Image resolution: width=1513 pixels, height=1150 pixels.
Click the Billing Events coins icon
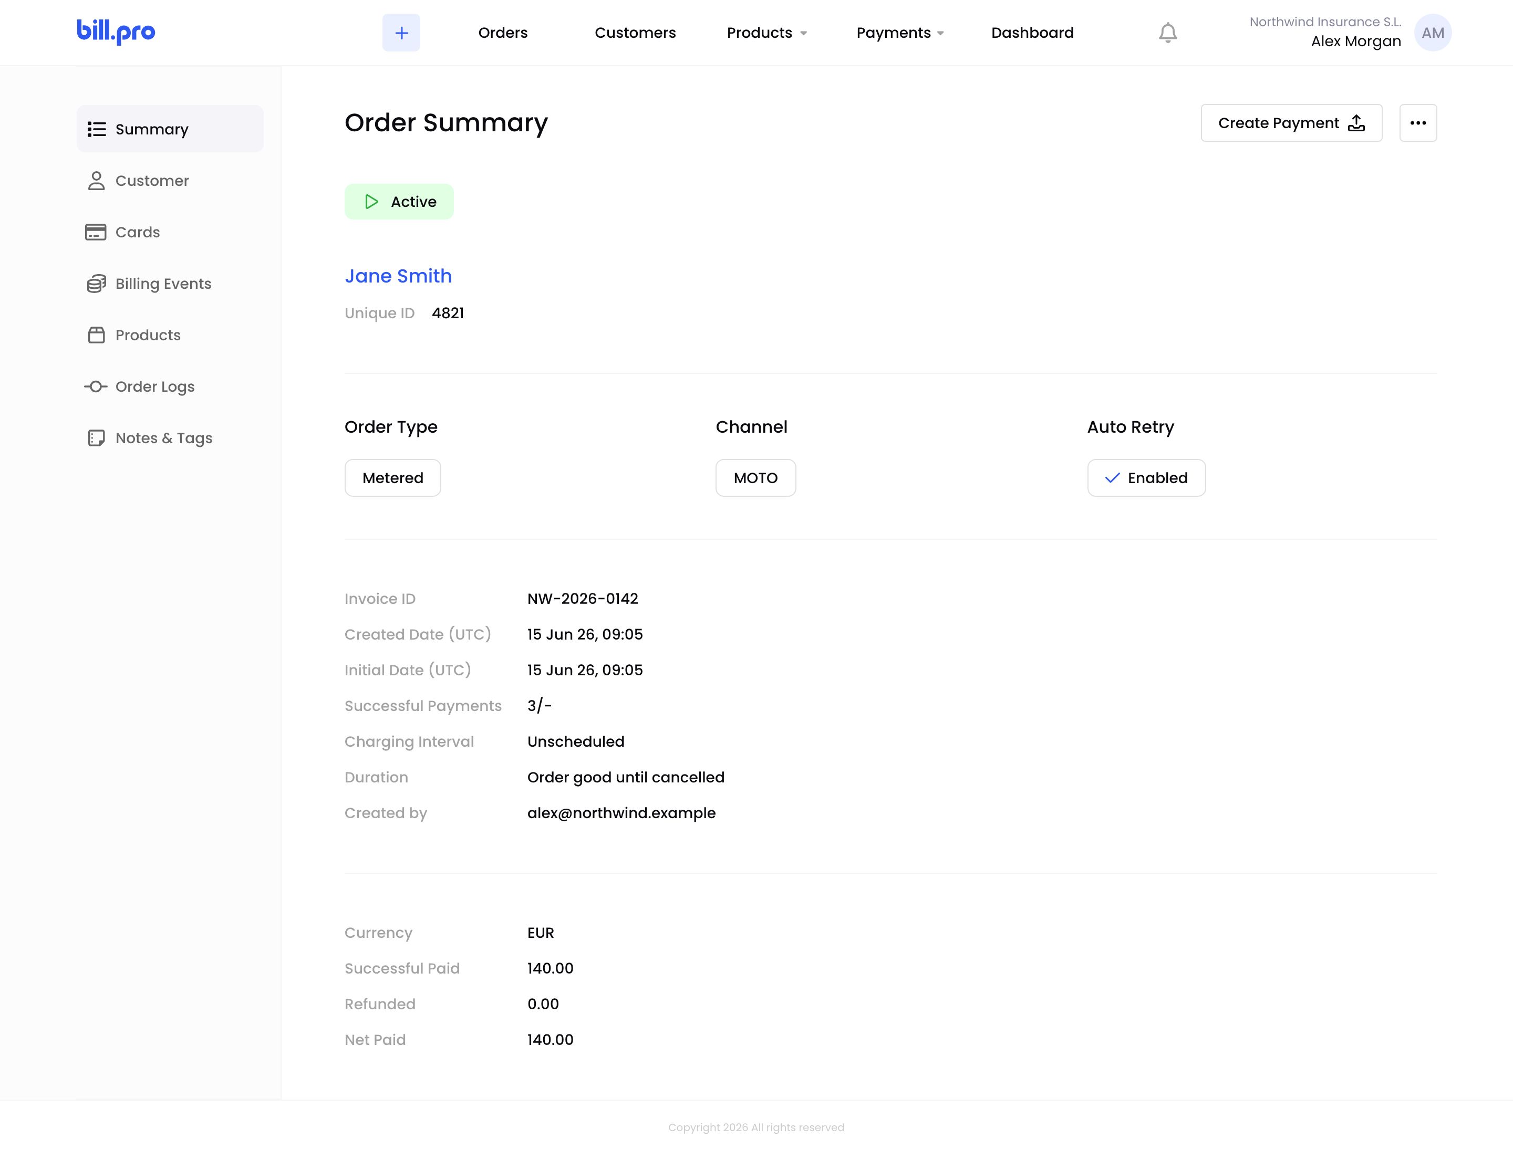tap(97, 284)
